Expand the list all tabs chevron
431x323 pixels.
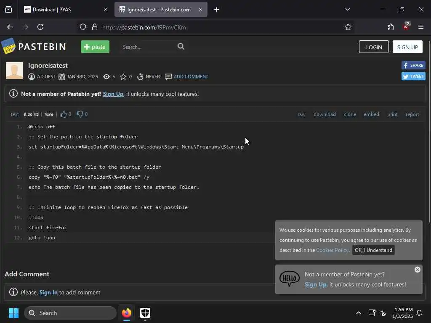[x=348, y=9]
